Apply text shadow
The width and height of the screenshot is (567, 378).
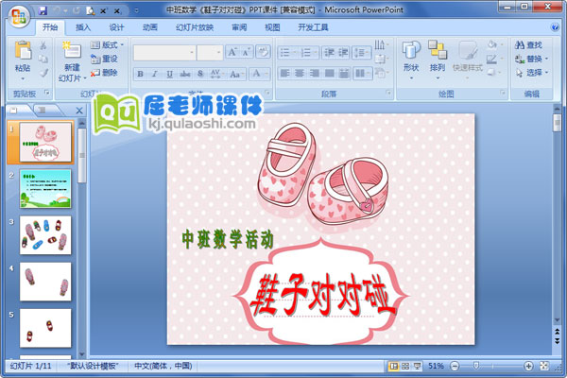(200, 74)
